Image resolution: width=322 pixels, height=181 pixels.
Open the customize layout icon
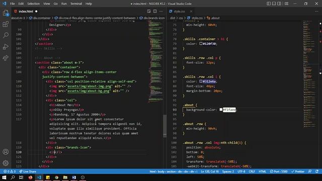(x=286, y=4)
